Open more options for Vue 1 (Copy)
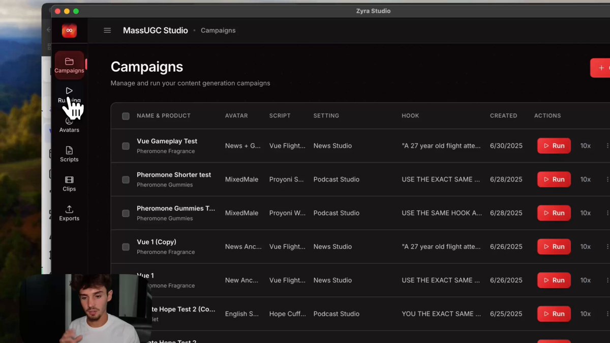The width and height of the screenshot is (610, 343). [x=607, y=246]
